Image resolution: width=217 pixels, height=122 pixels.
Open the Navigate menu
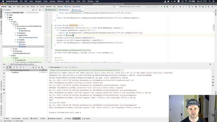pos(38,1)
